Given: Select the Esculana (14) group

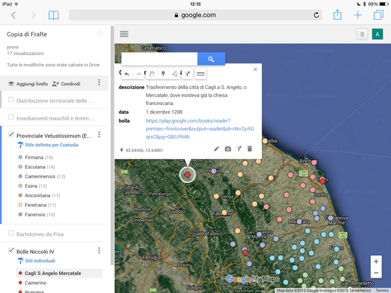Looking at the screenshot, I should (37, 167).
